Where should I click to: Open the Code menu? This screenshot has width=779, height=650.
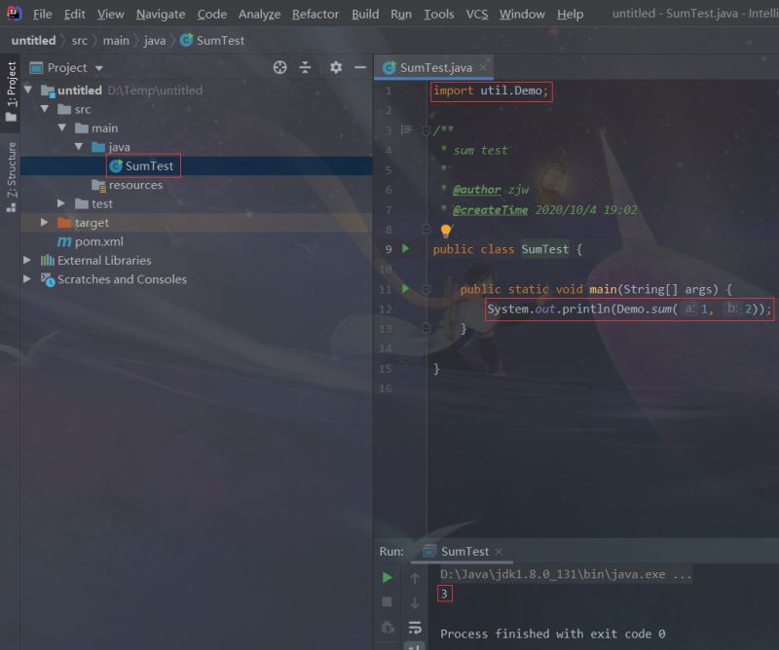click(211, 15)
